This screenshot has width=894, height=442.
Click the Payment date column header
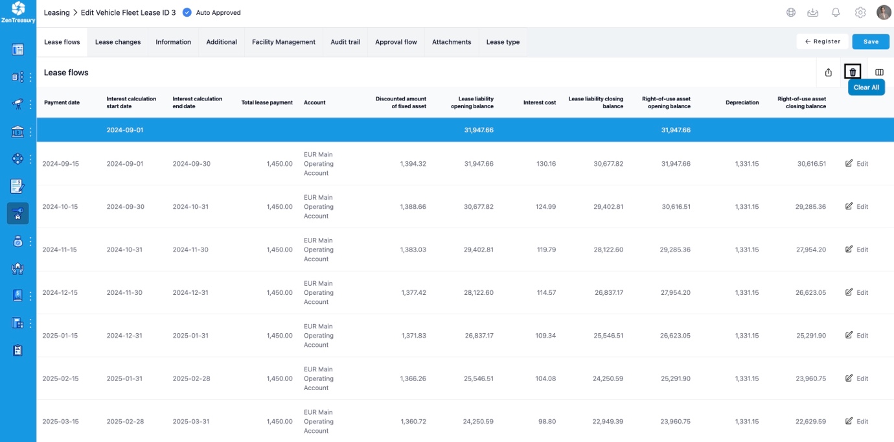pos(62,102)
